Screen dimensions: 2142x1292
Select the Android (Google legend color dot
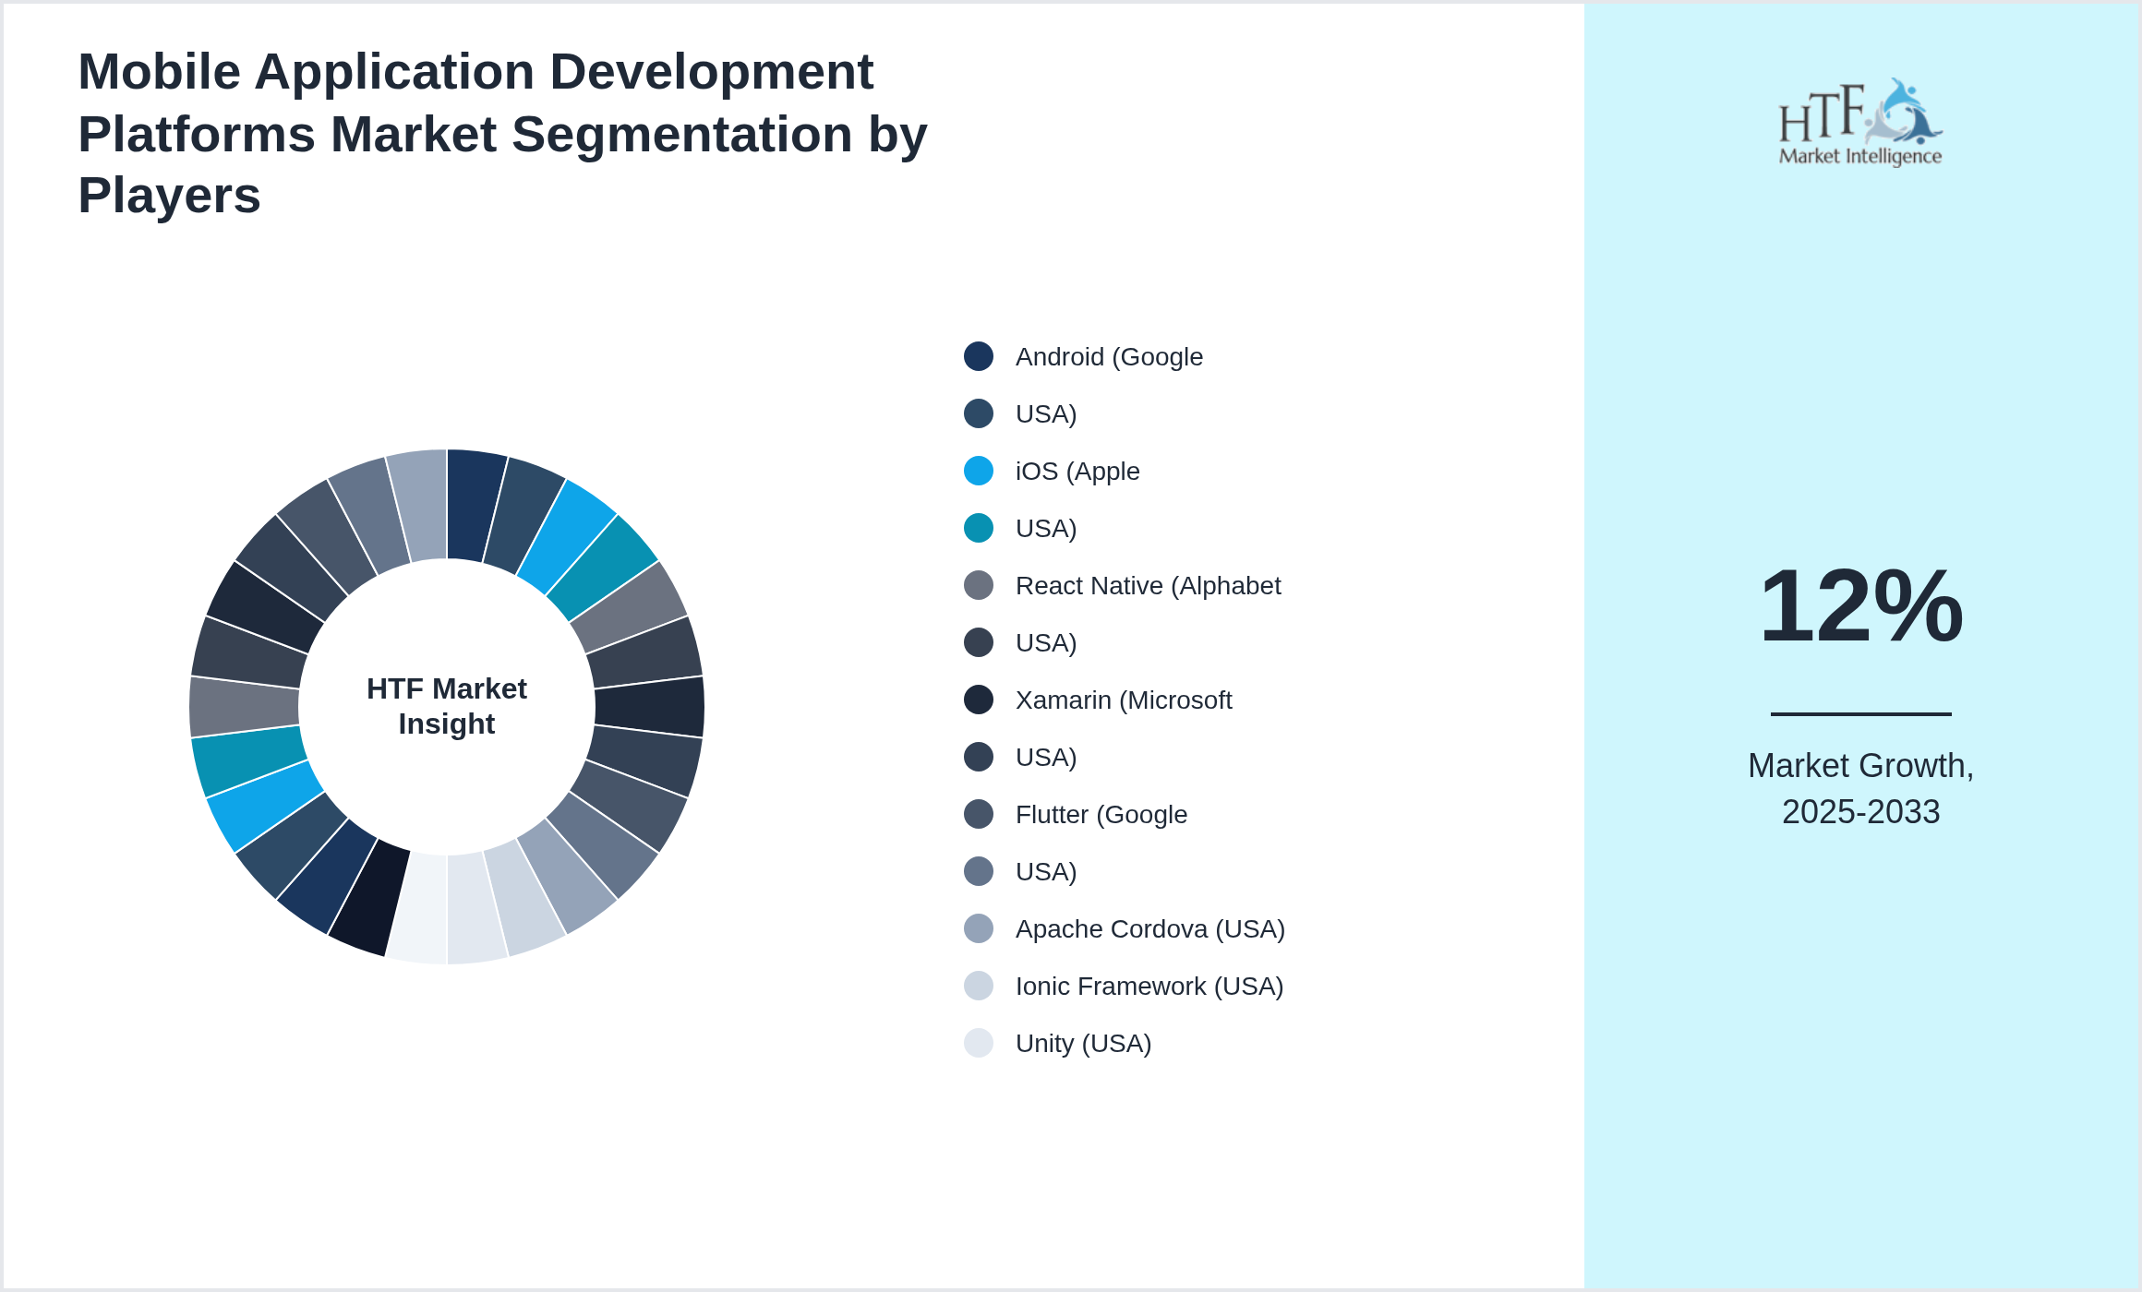click(977, 356)
